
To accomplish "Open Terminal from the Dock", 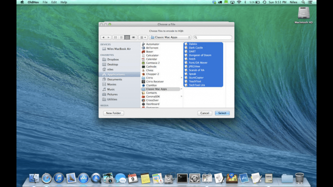I will coord(183,178).
